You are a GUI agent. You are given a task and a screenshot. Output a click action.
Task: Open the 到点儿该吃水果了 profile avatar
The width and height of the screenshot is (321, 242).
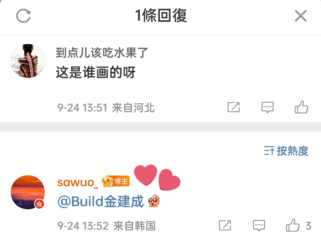click(28, 61)
